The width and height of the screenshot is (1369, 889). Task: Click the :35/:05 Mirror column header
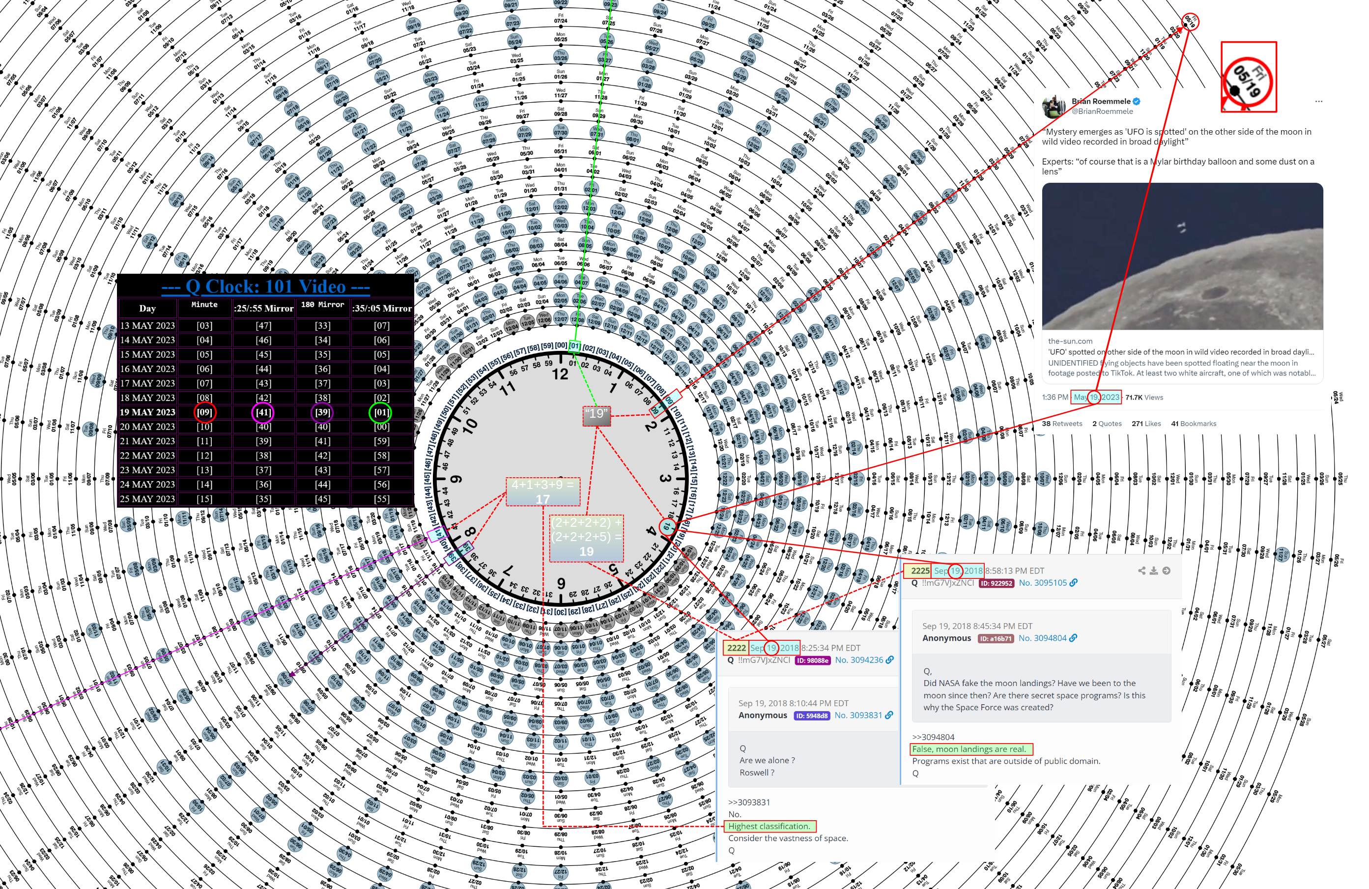coord(381,309)
